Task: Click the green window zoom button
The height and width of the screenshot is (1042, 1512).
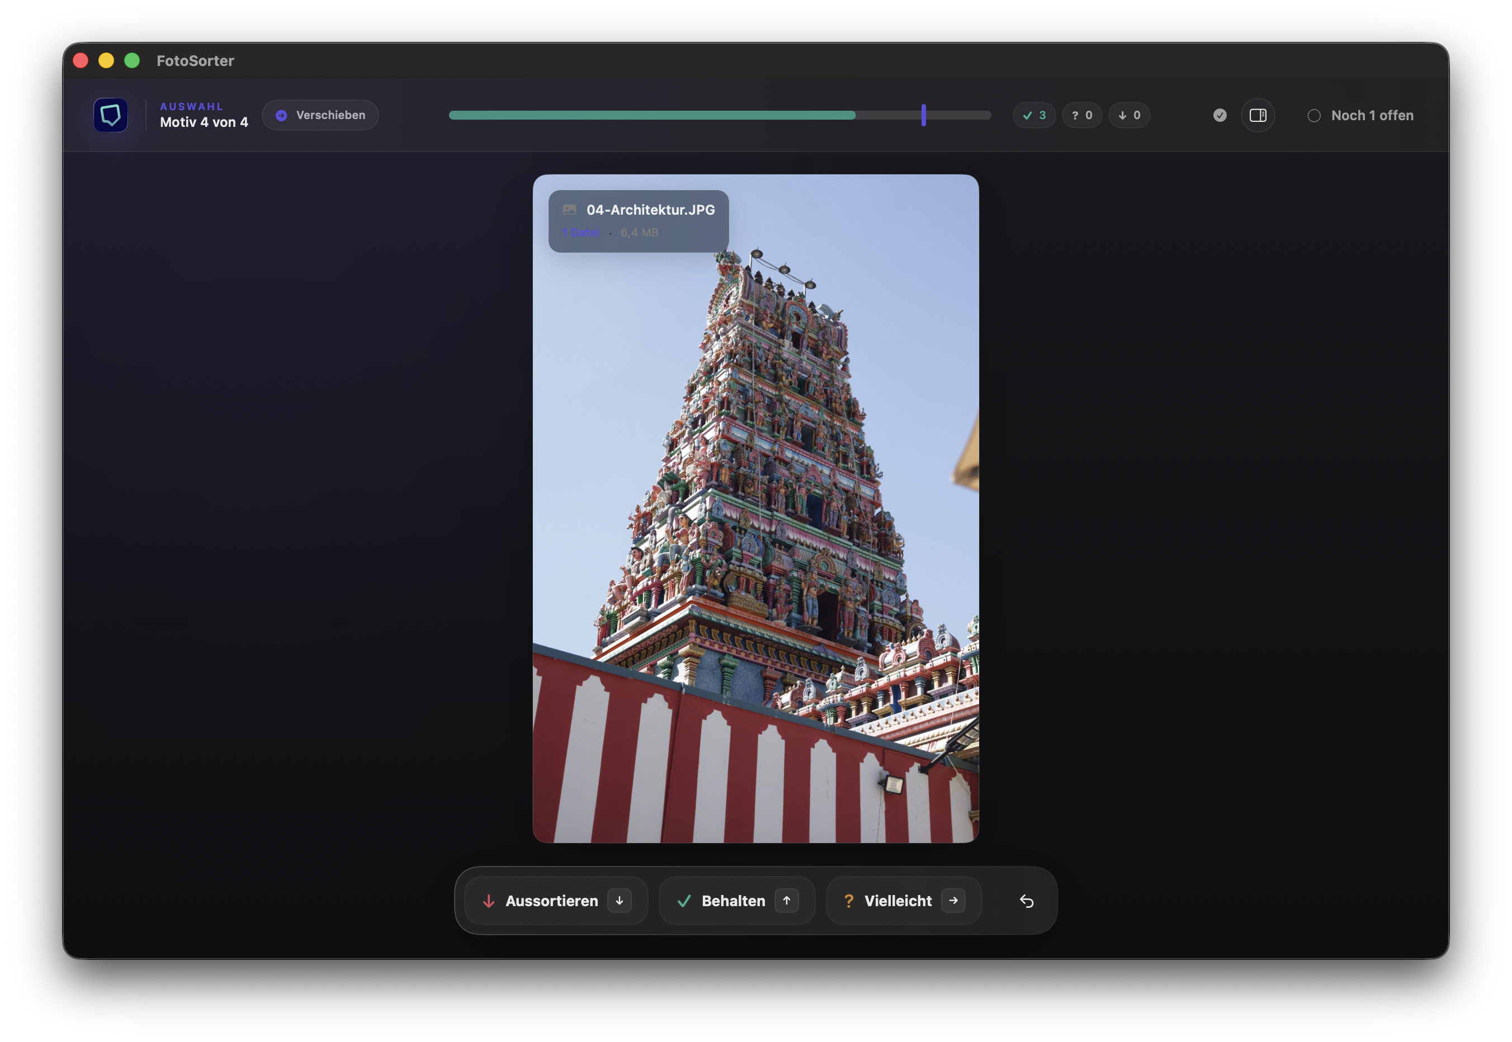Action: click(132, 61)
